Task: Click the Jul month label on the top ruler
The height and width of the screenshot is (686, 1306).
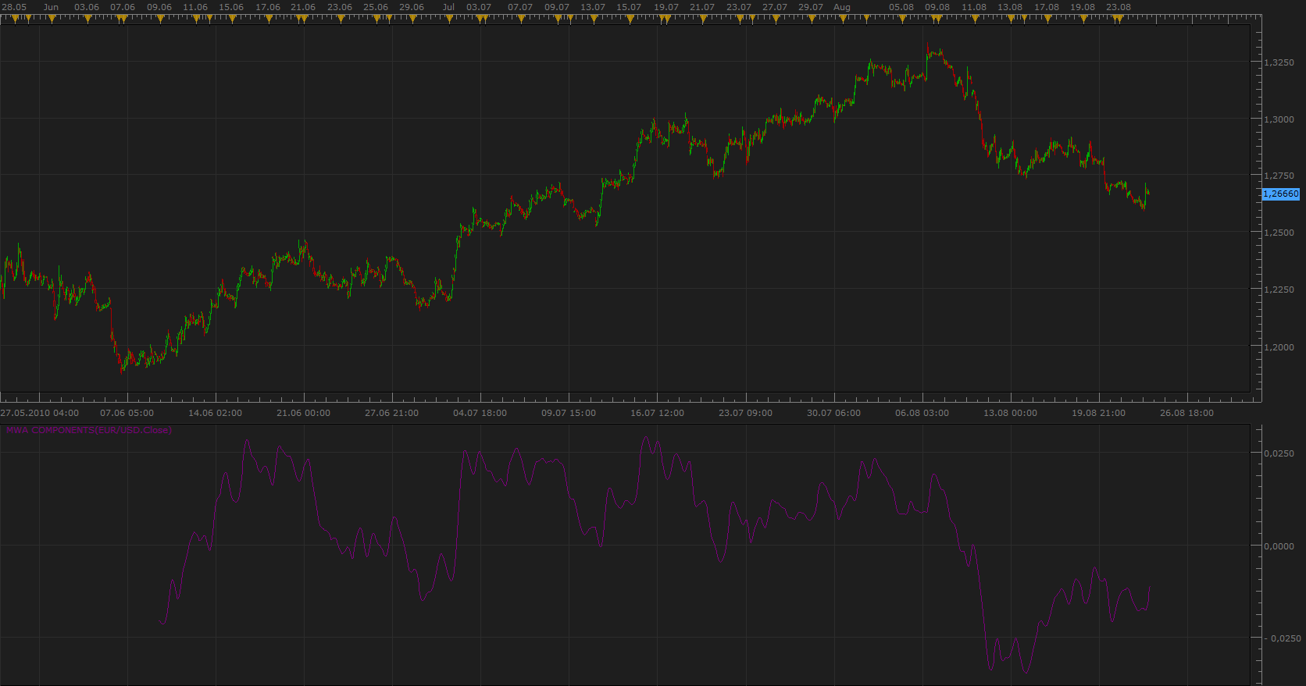Action: tap(448, 7)
